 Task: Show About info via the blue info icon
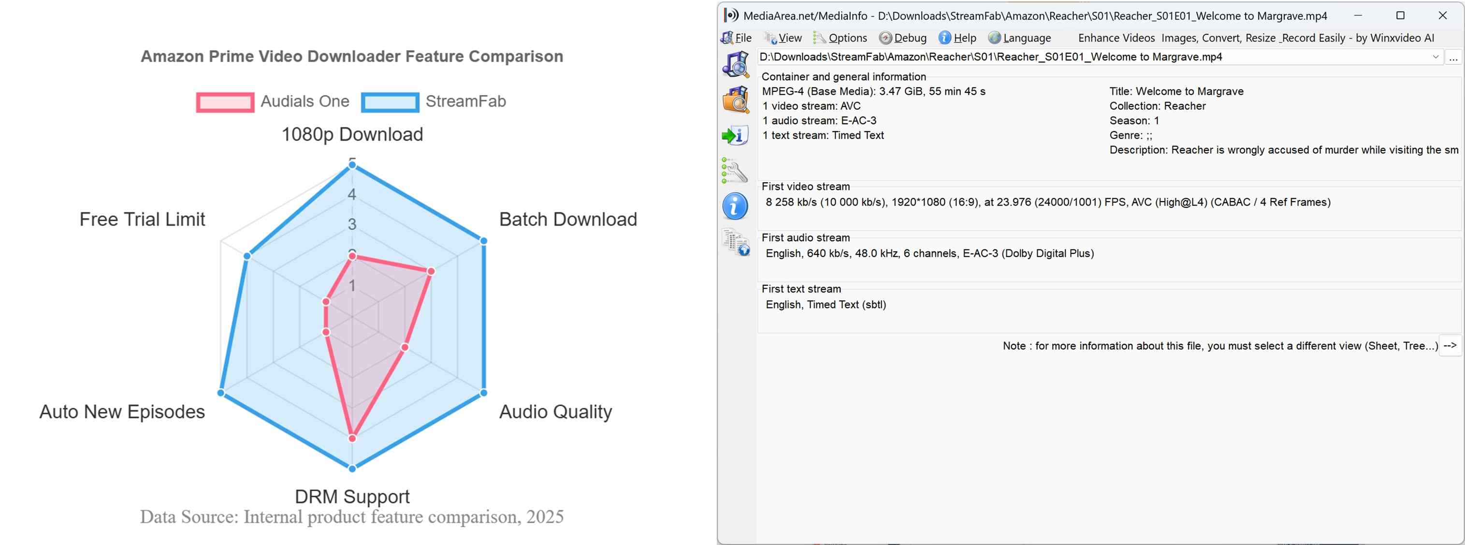735,206
